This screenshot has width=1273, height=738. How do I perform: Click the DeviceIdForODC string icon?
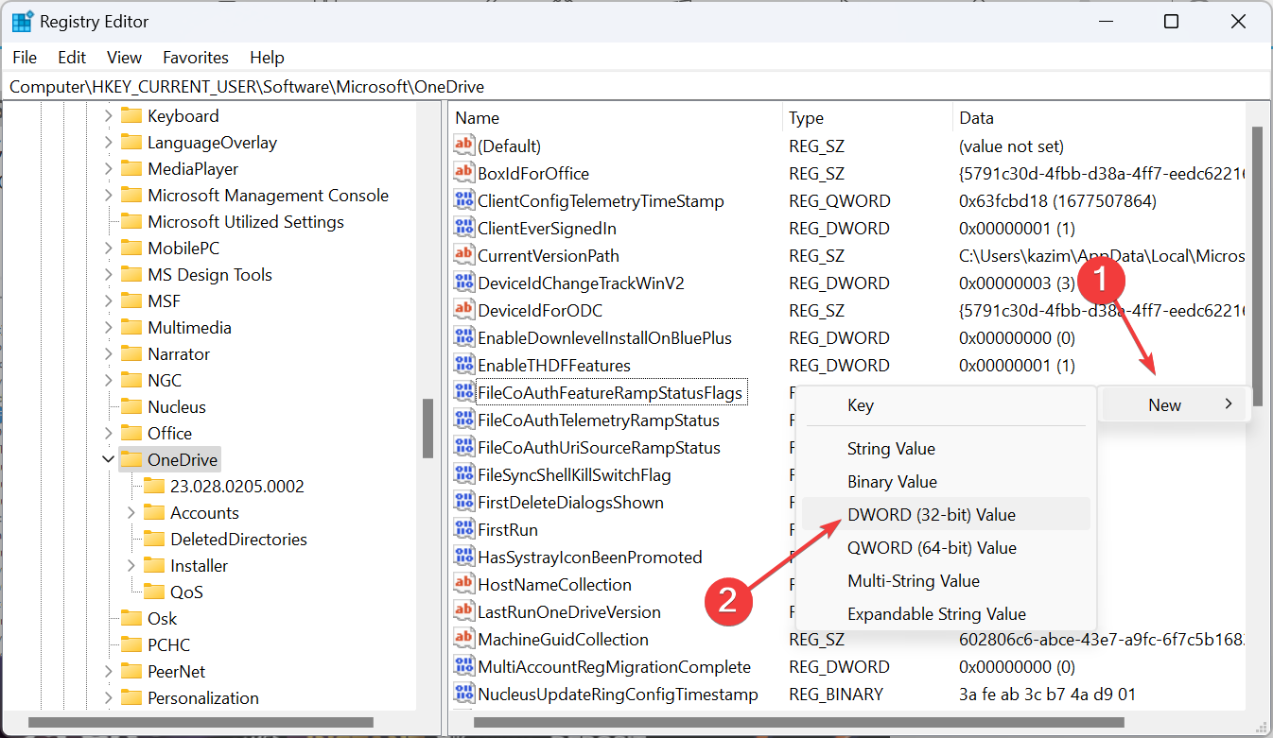463,310
